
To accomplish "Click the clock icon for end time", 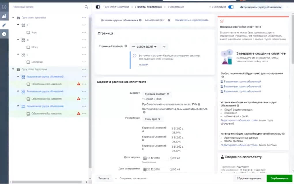I will pos(171,169).
